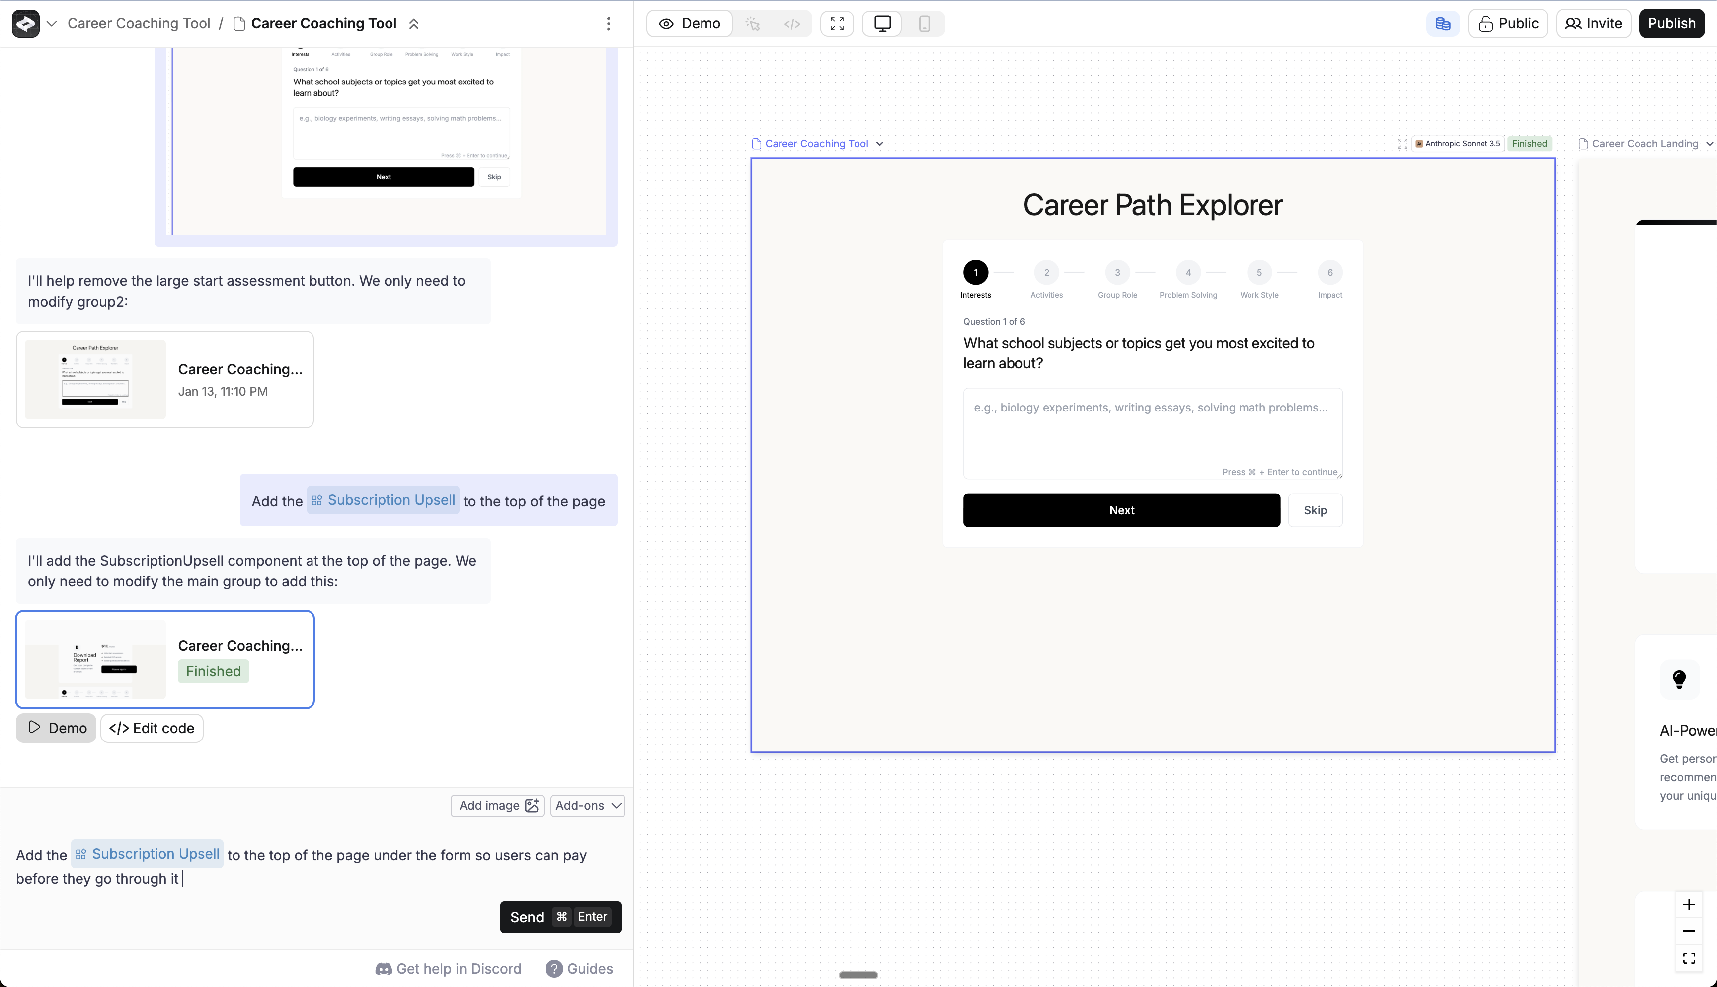Collapse the page title chevron
Image resolution: width=1717 pixels, height=987 pixels.
coord(414,24)
